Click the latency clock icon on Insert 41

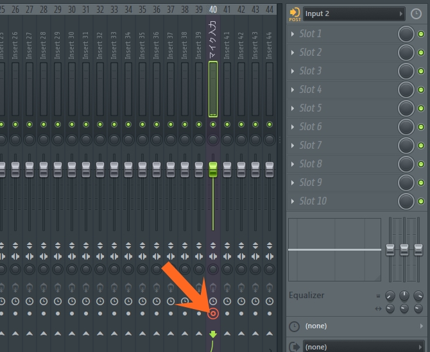227,301
